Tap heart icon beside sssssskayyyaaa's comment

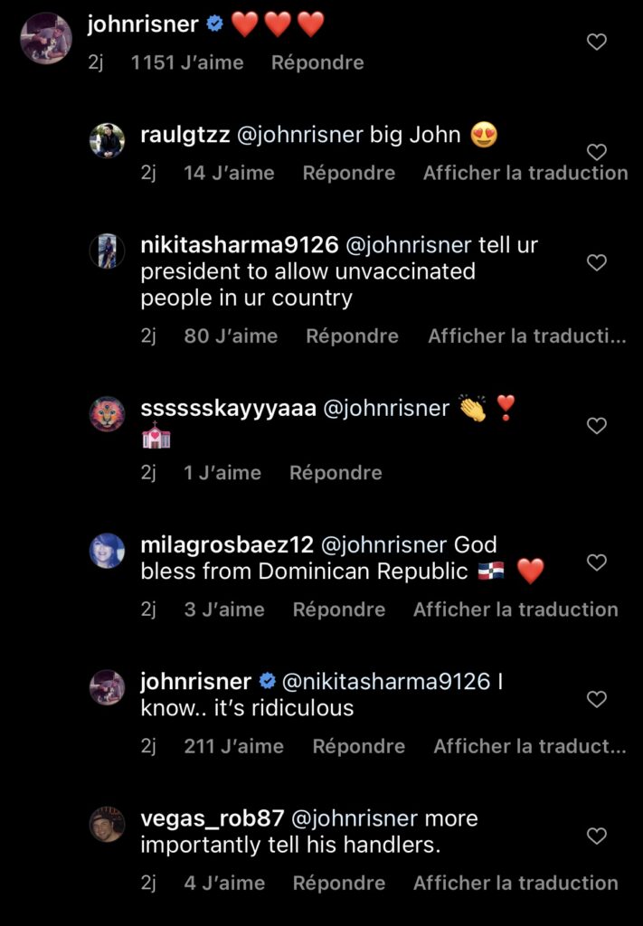click(597, 426)
